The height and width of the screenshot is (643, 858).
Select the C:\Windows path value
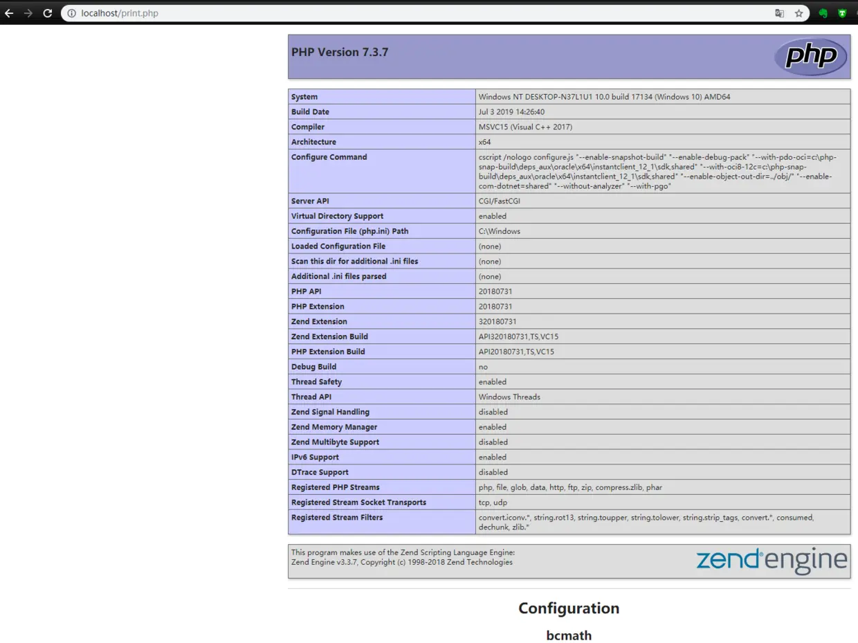click(499, 231)
